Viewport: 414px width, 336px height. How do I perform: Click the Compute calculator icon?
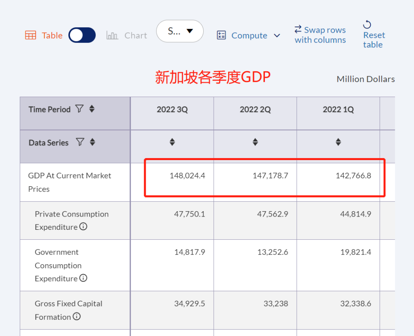pyautogui.click(x=221, y=35)
